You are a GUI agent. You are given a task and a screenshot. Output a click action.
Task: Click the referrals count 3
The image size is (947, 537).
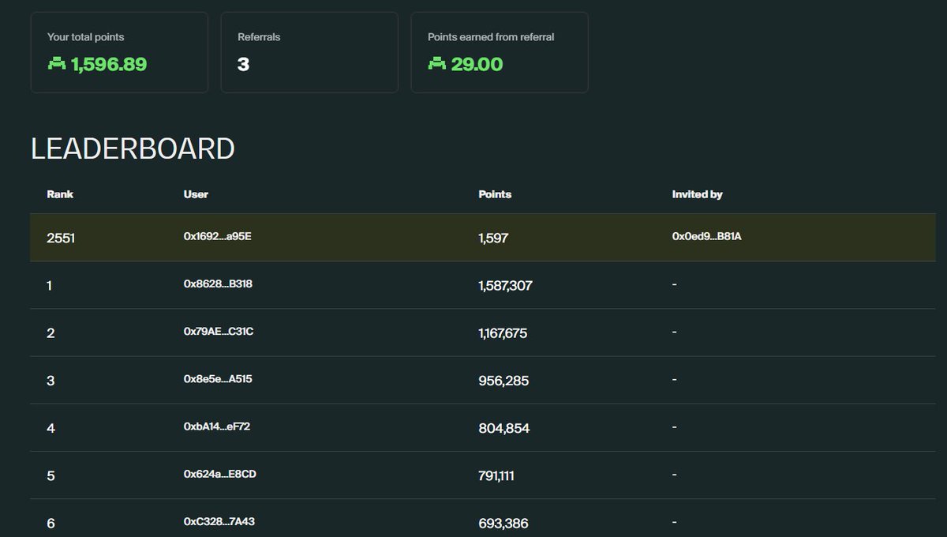243,64
